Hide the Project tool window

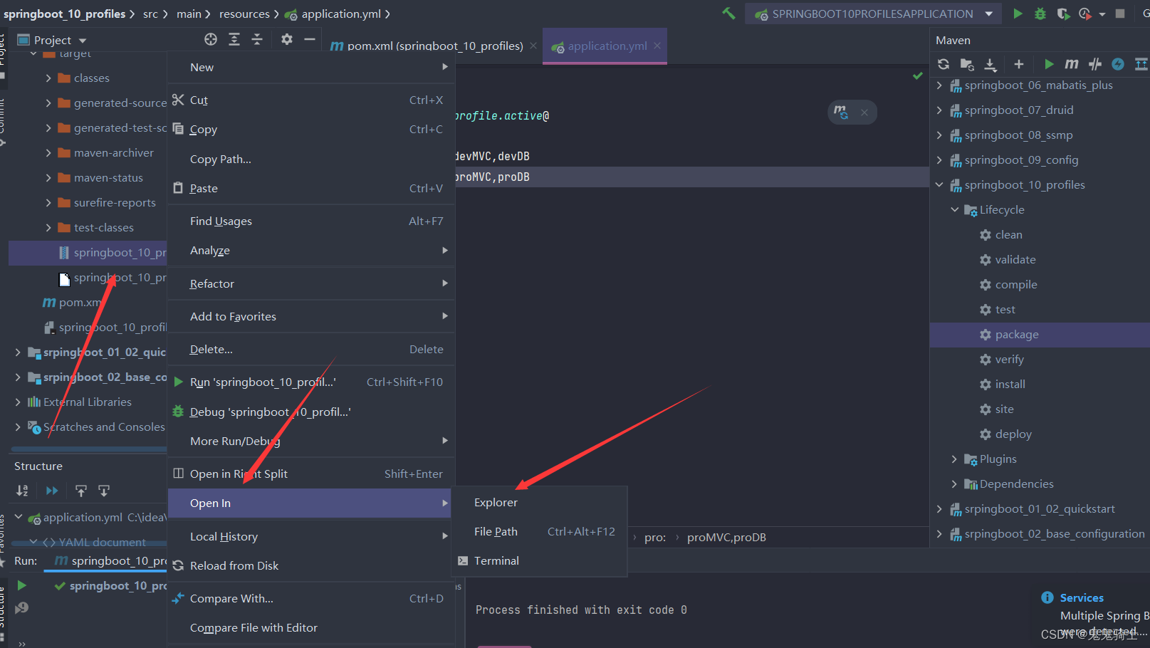(x=310, y=39)
